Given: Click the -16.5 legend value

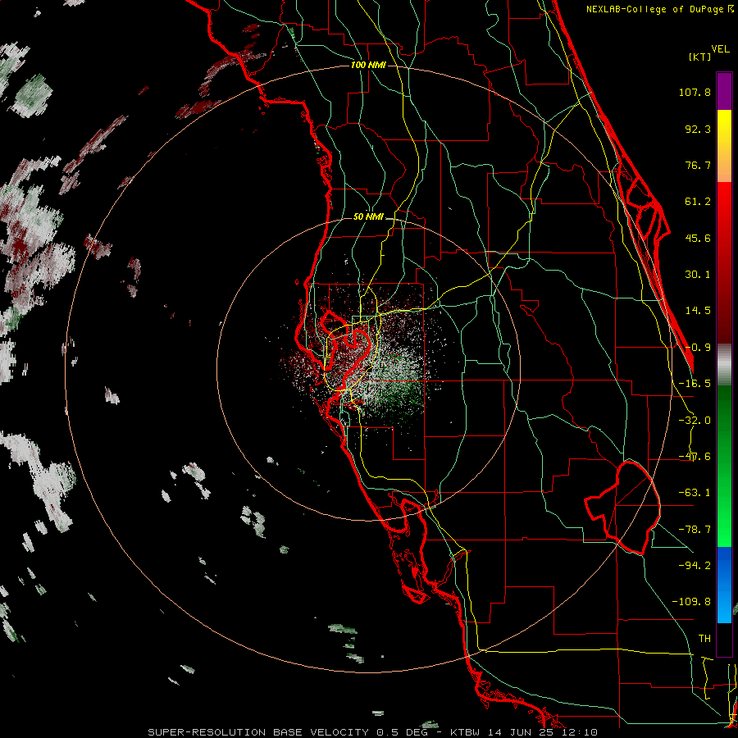Looking at the screenshot, I should point(695,384).
